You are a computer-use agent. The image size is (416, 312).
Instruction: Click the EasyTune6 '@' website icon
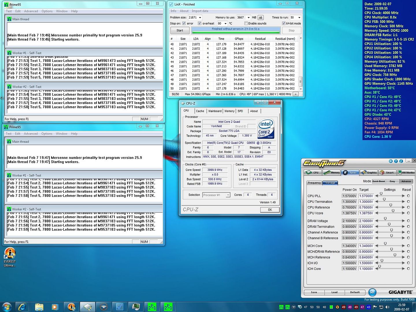[x=391, y=161]
